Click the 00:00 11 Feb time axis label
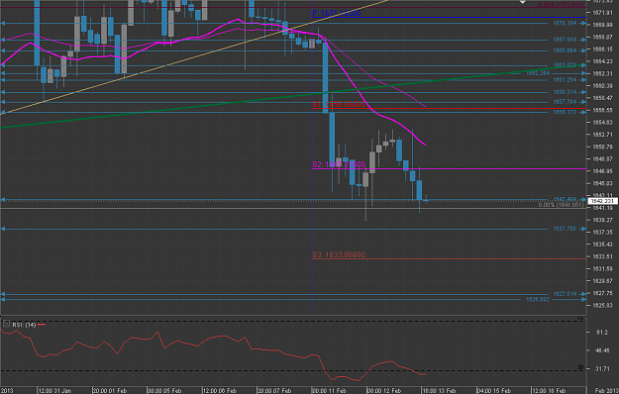The width and height of the screenshot is (619, 394). pos(329,390)
